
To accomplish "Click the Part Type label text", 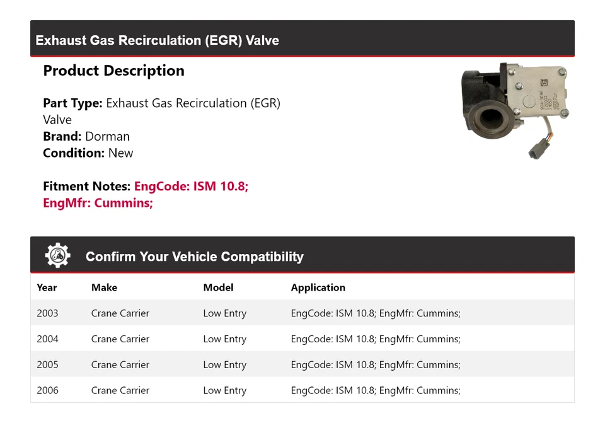I will click(x=72, y=103).
